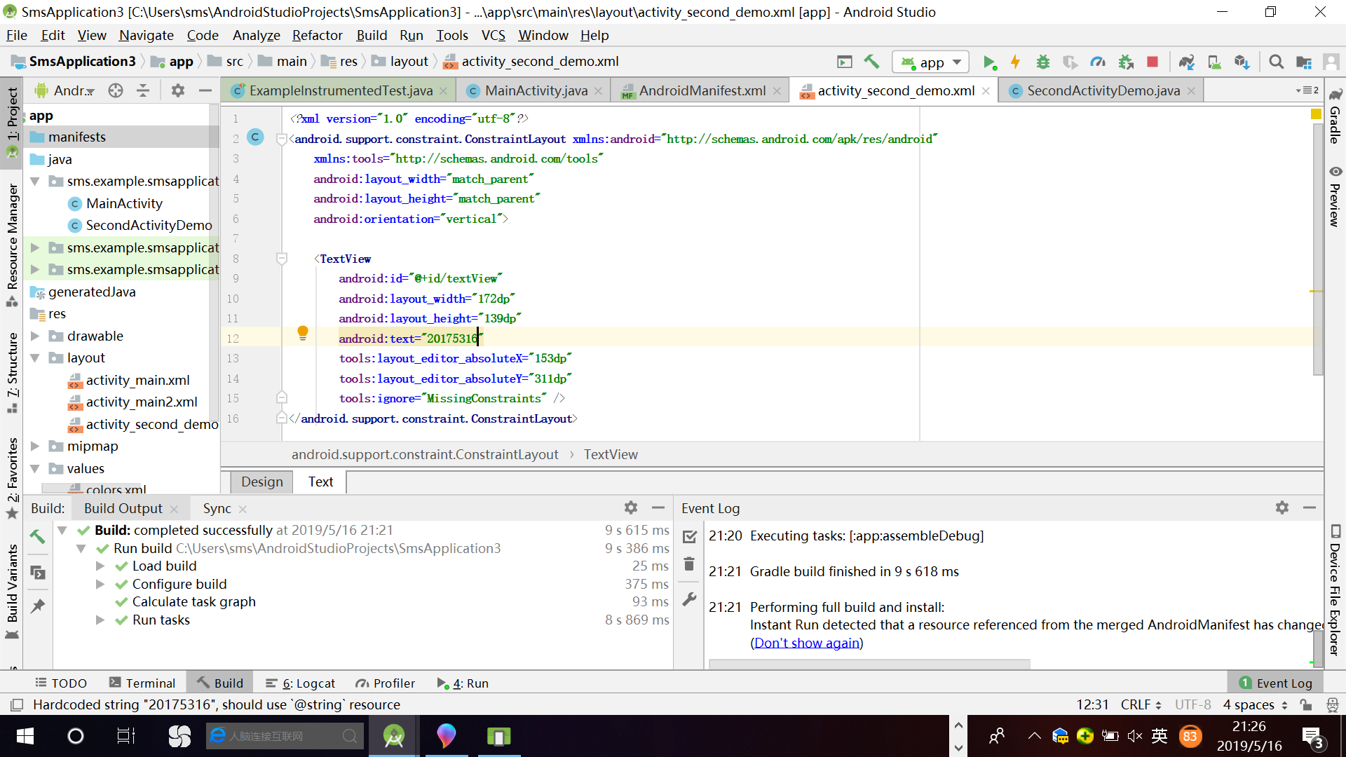The height and width of the screenshot is (757, 1346).
Task: Open the Profiler tool window button
Action: (386, 683)
